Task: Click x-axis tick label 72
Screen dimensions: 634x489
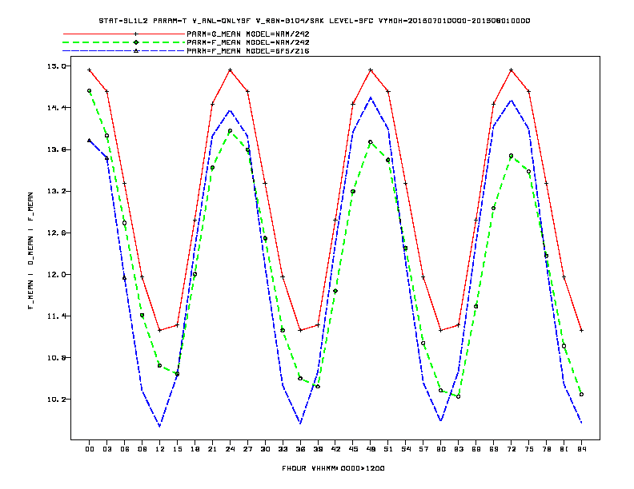Action: pos(511,449)
